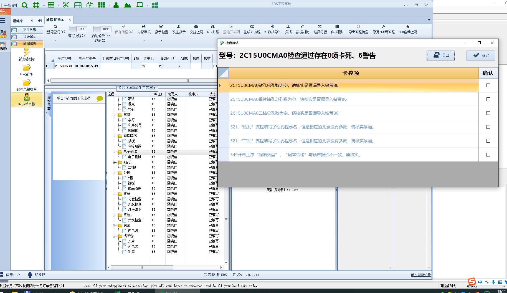This screenshot has height=293, width=507.
Task: Check confirm box for 铝片钻孔总孔数为空 warning
Action: point(488,99)
